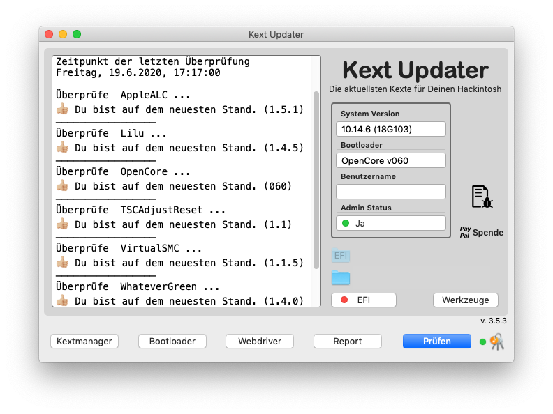Open the Webdriver button
The image size is (553, 414).
point(260,341)
